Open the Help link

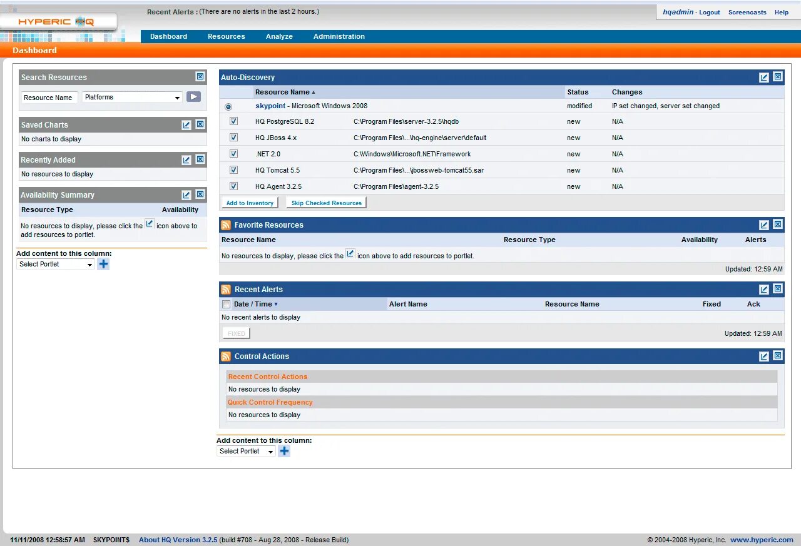coord(782,13)
